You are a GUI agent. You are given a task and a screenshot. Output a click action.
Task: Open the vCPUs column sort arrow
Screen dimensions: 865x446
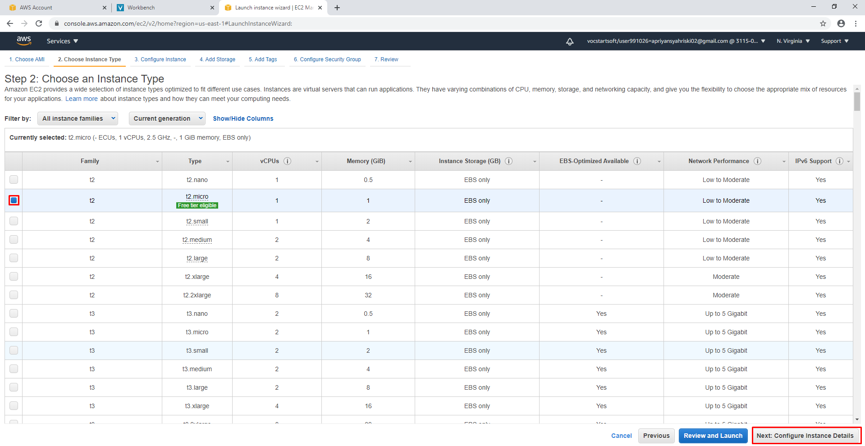tap(317, 162)
